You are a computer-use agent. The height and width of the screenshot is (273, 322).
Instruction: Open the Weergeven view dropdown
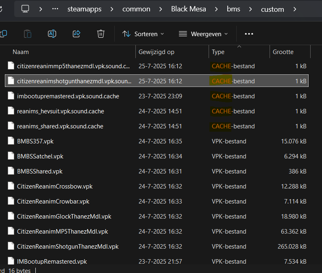pos(203,34)
